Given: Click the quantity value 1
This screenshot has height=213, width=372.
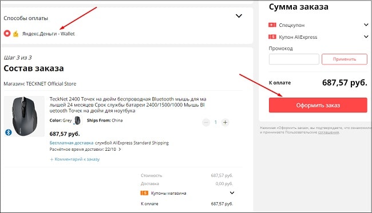Looking at the screenshot, I should pos(216,122).
